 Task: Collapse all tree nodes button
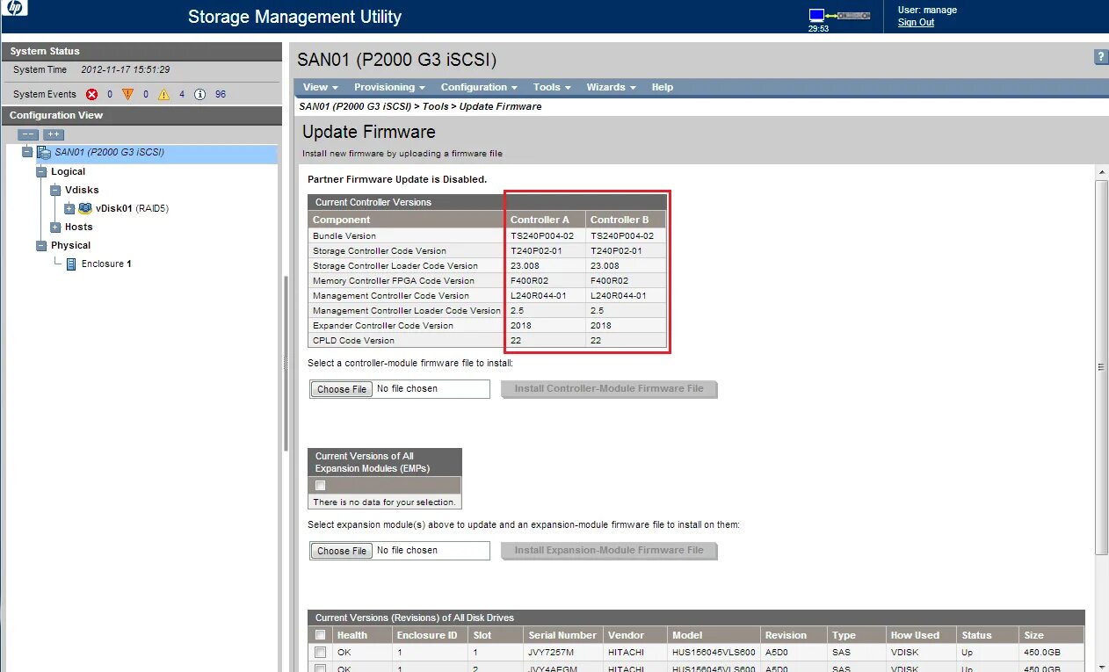click(28, 134)
